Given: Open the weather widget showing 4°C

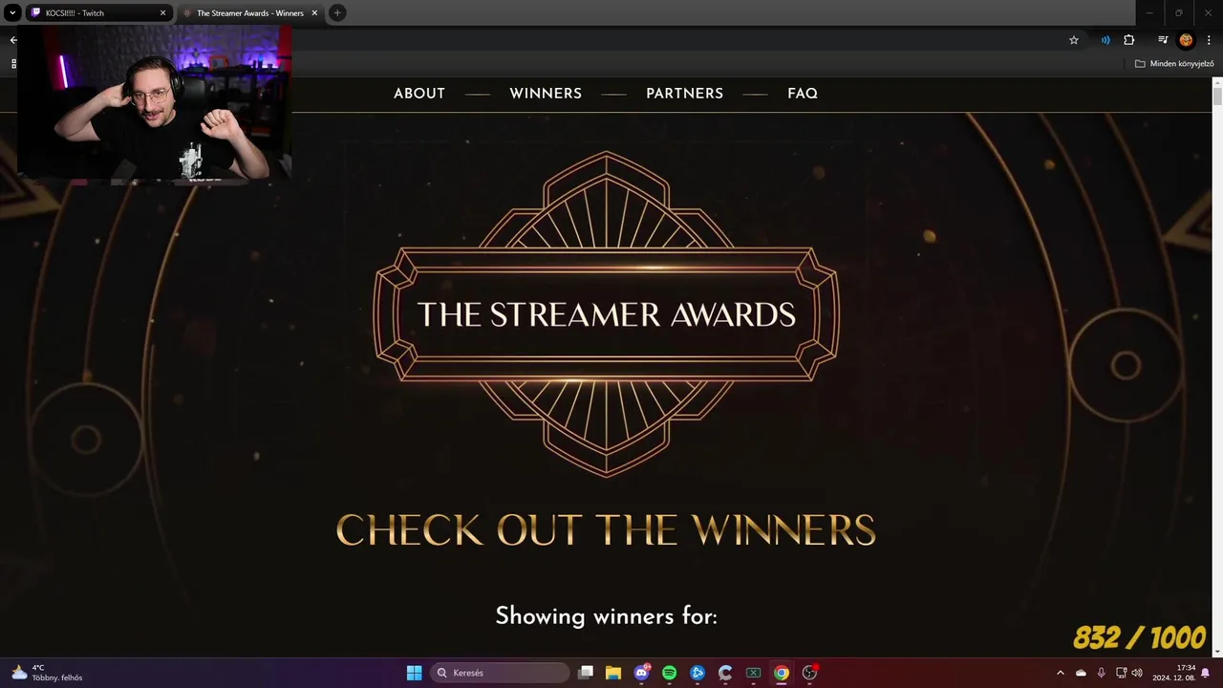Looking at the screenshot, I should [x=47, y=673].
